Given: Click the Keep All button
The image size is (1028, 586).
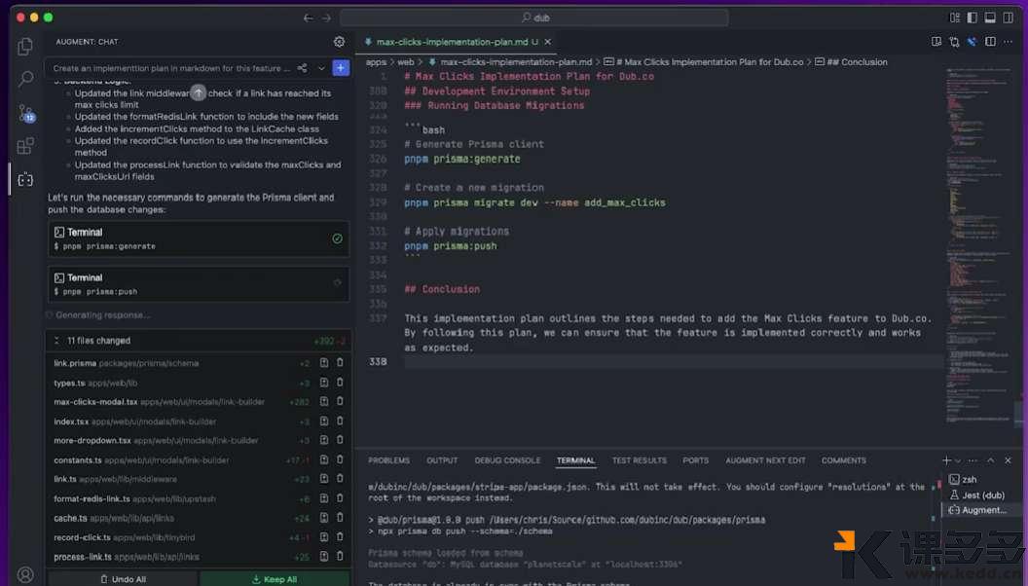Looking at the screenshot, I should (275, 579).
